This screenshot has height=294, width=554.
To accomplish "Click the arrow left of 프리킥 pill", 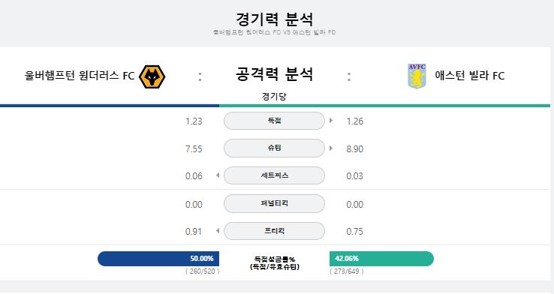I will click(x=218, y=231).
